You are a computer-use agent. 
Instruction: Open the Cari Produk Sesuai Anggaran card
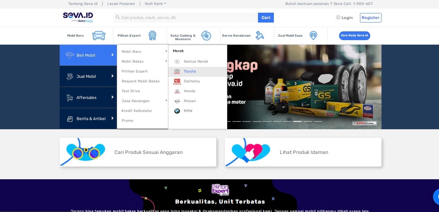coord(138,152)
